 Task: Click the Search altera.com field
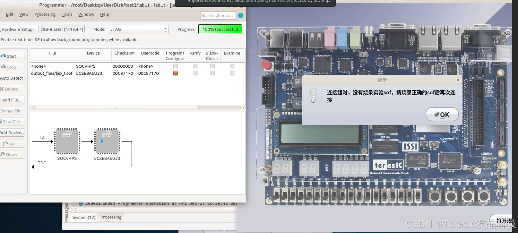218,15
